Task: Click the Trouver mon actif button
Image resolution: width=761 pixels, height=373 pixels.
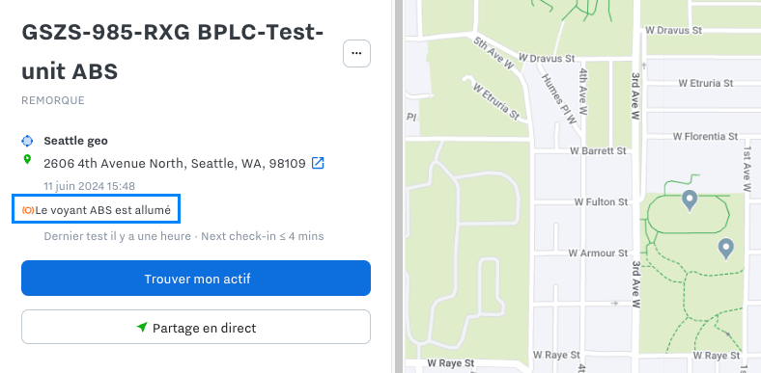Action: pyautogui.click(x=196, y=278)
